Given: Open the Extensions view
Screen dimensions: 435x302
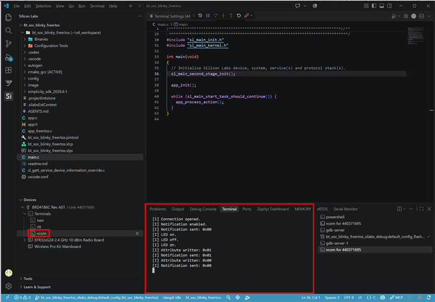Looking at the screenshot, I should coord(9,70).
